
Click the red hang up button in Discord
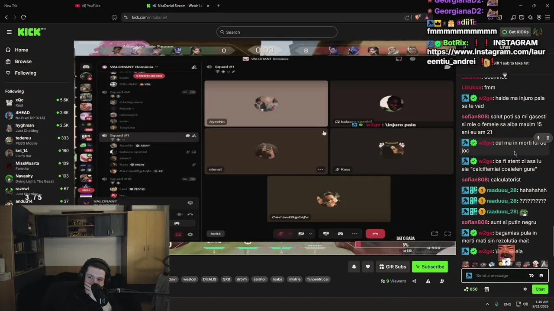(x=375, y=234)
